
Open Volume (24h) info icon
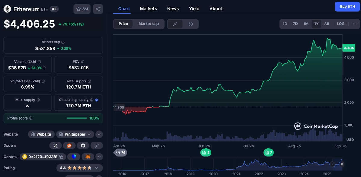39,62
